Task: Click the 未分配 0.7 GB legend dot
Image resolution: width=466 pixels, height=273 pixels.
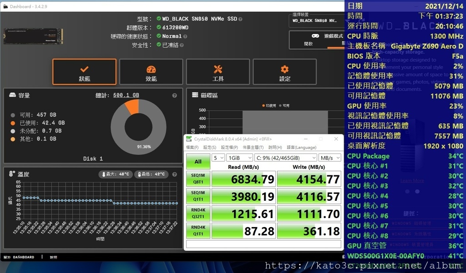Action: [x=13, y=131]
